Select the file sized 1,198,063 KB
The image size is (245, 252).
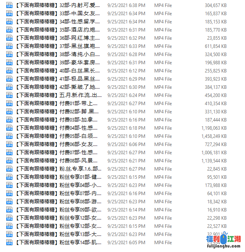[214, 128]
